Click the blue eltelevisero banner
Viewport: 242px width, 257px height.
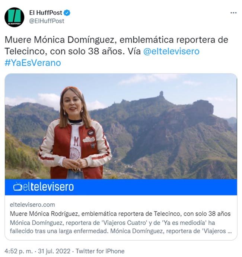pyautogui.click(x=121, y=187)
